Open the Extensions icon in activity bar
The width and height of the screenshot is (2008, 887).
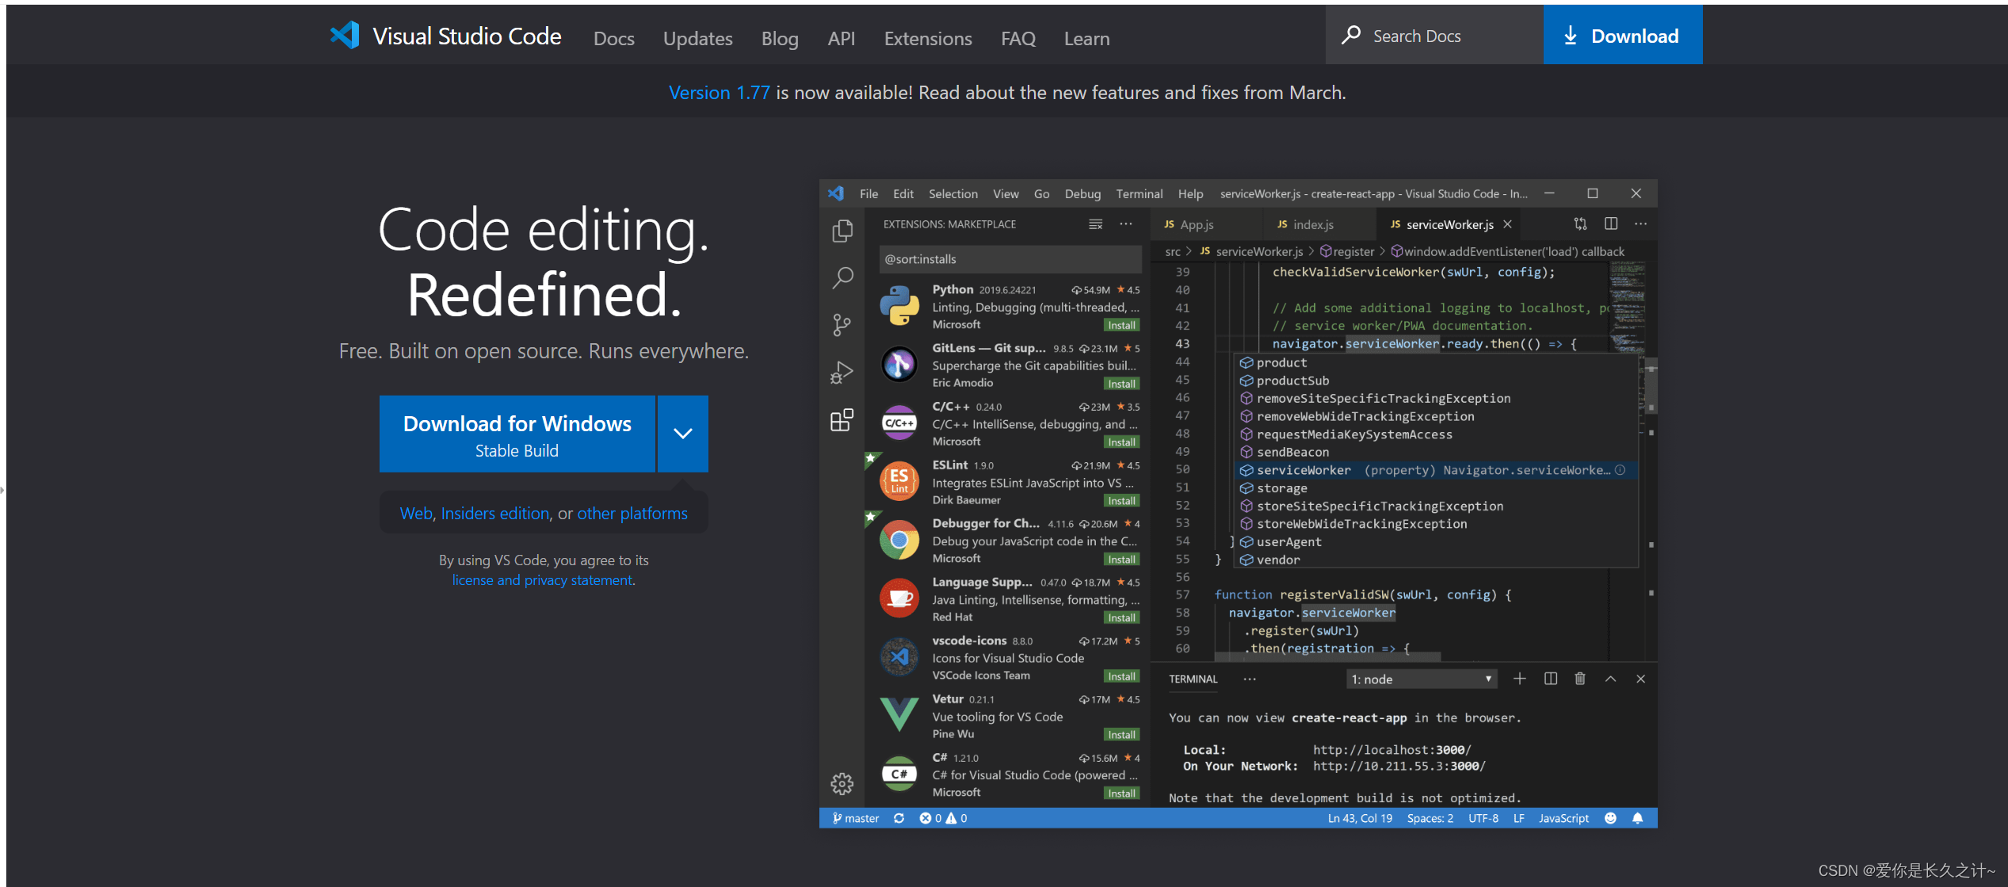click(x=842, y=419)
